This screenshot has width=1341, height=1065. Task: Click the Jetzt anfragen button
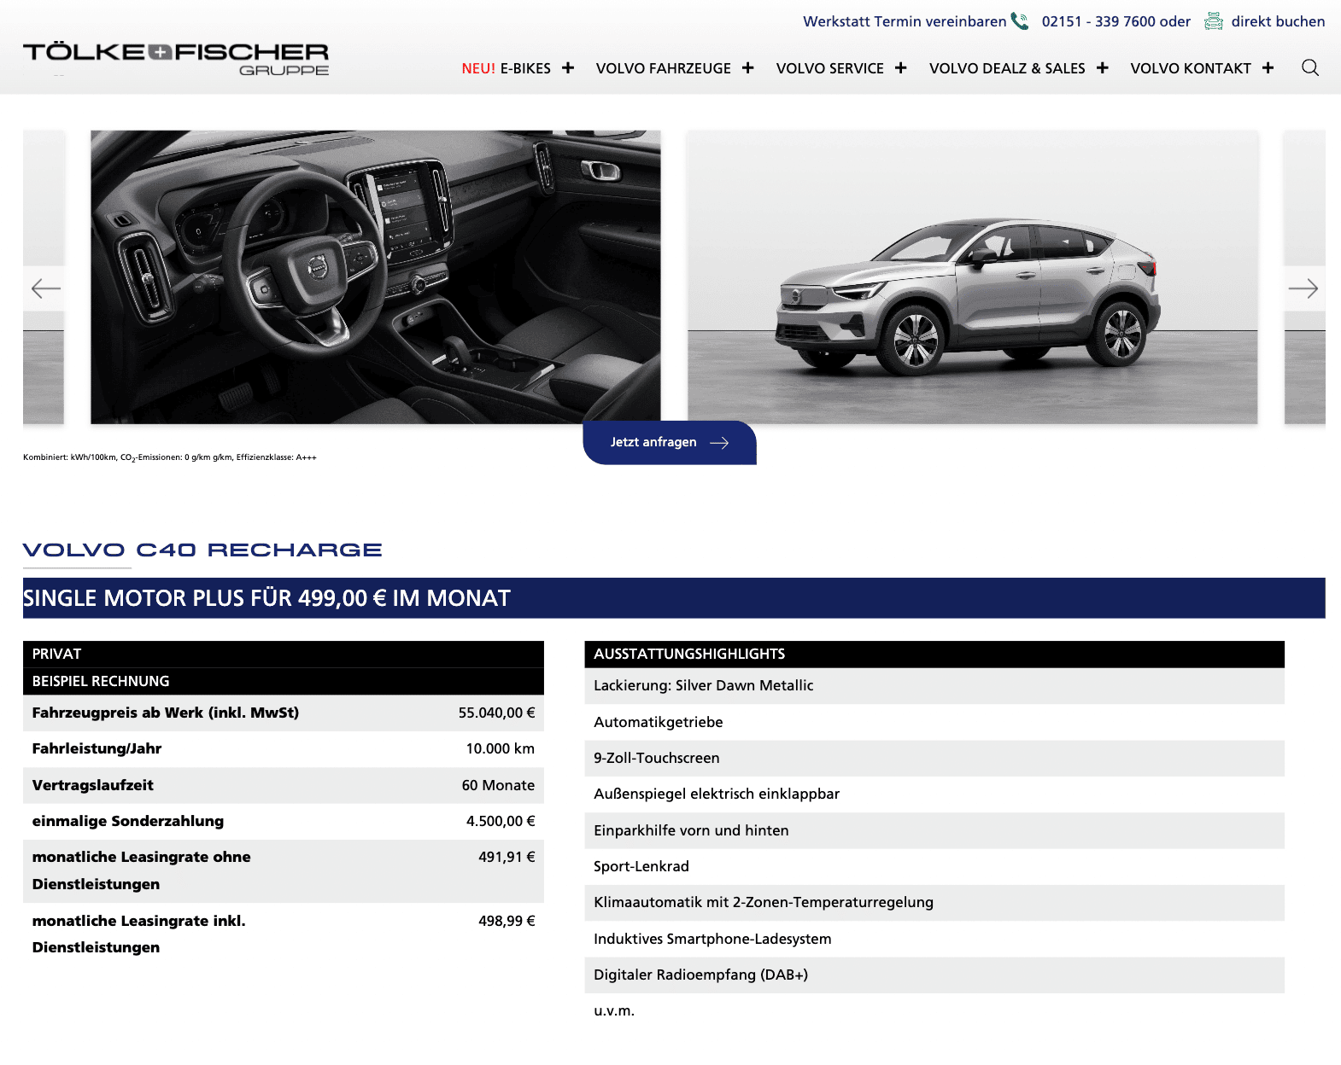coord(670,442)
